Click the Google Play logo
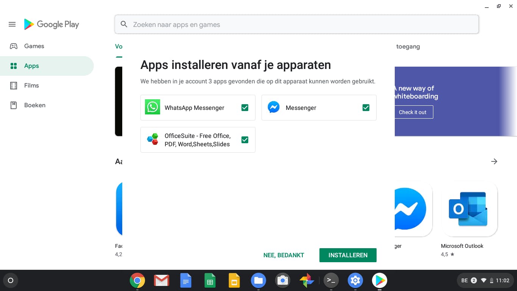 click(51, 25)
